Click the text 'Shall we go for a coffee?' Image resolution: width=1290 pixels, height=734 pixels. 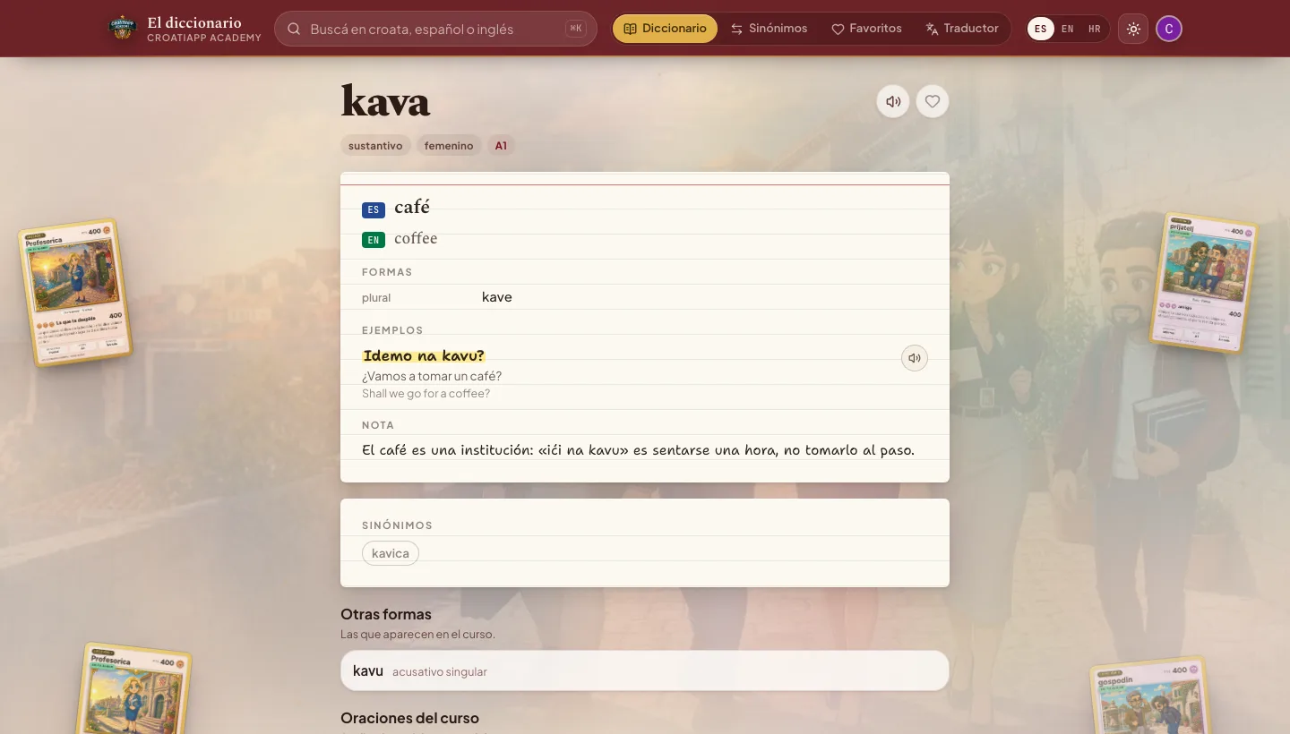[x=426, y=394]
